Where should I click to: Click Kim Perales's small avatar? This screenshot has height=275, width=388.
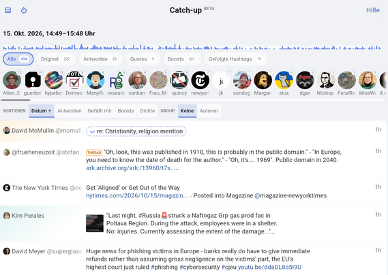7,216
